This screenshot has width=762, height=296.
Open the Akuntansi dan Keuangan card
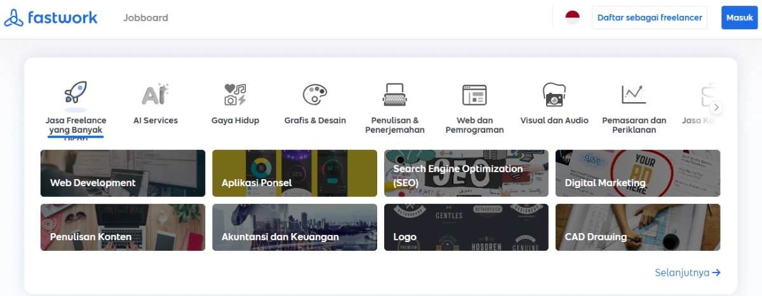pos(295,227)
